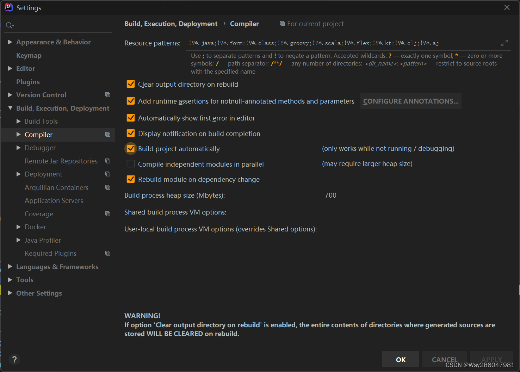The height and width of the screenshot is (372, 520).
Task: Select Coverage in settings tree
Action: [39, 214]
